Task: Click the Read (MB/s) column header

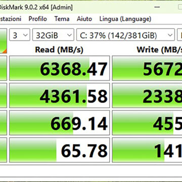Action: coord(59,50)
